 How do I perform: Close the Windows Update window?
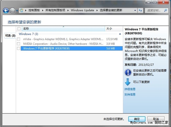pyautogui.click(x=163, y=2)
